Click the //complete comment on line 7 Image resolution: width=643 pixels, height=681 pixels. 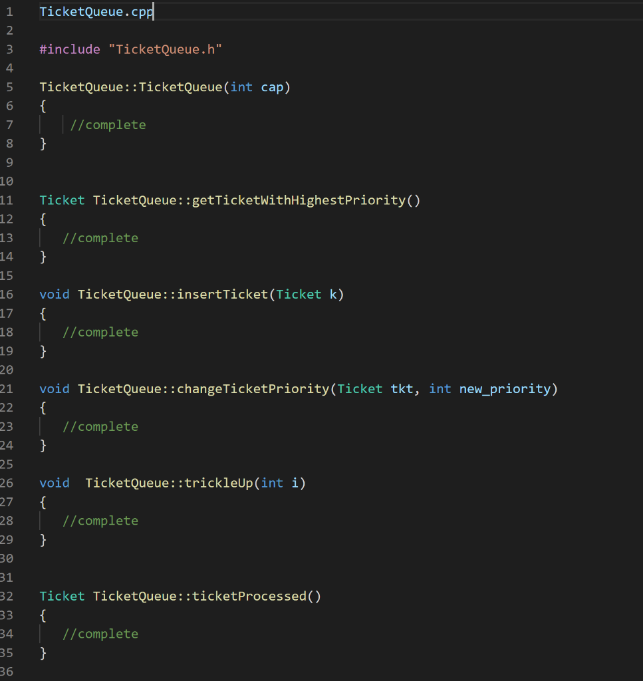(x=108, y=125)
